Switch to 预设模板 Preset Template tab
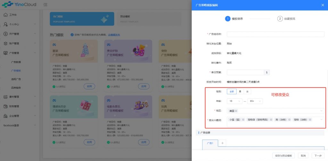Viewport: 328px width, 161px height. [x=149, y=19]
